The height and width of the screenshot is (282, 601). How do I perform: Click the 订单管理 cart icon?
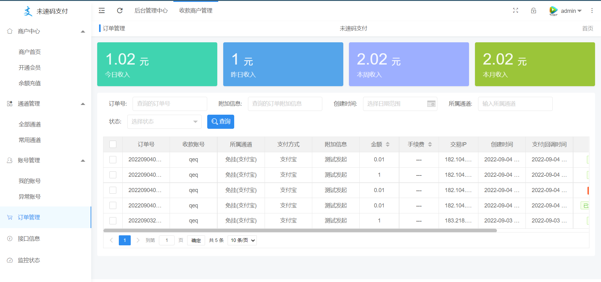10,217
